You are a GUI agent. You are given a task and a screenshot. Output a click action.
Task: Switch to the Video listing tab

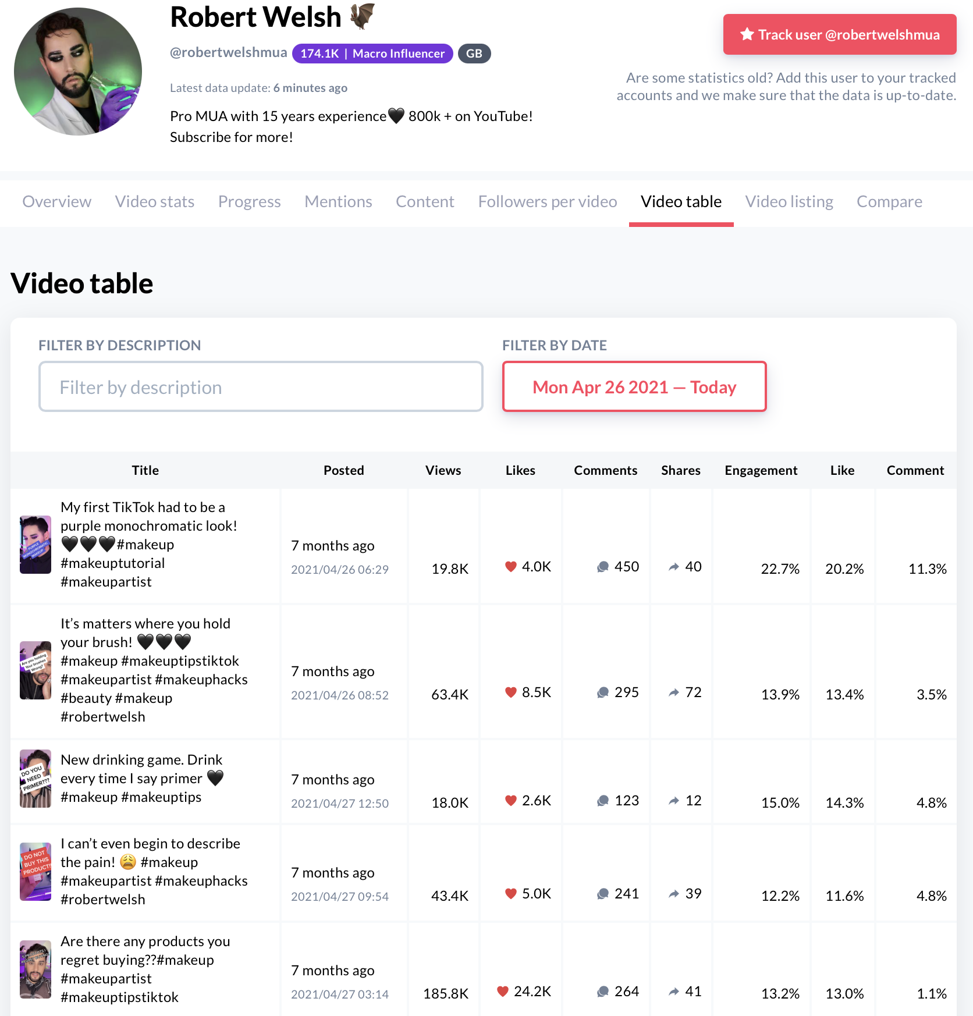(x=789, y=201)
